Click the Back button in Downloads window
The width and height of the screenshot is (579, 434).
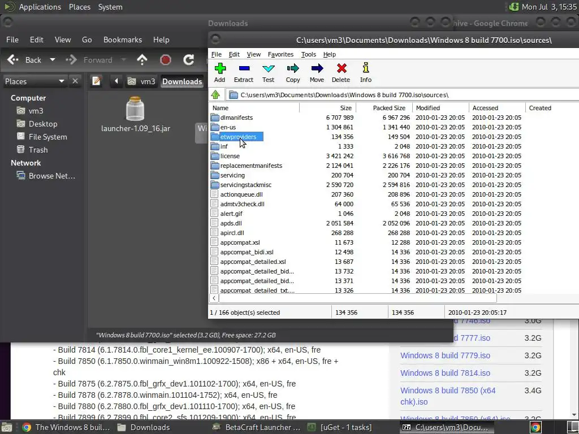click(24, 60)
